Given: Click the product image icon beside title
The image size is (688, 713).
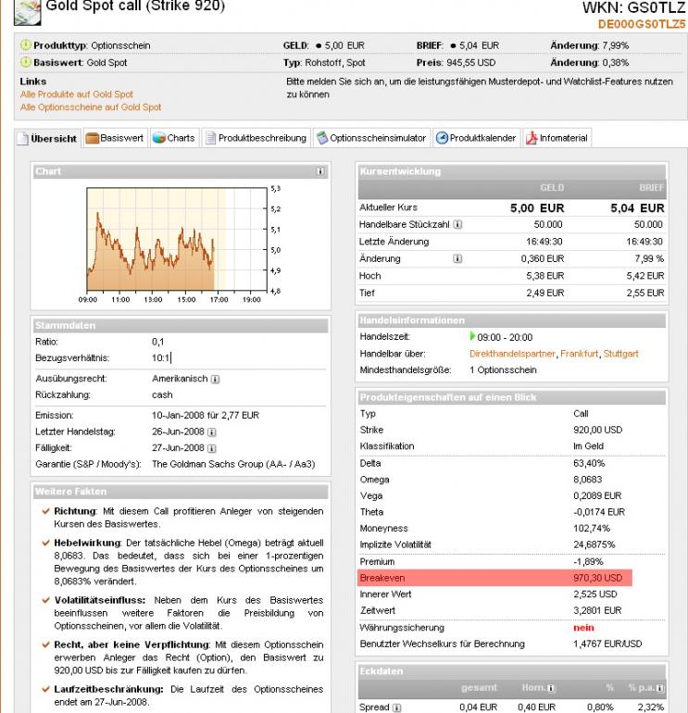Looking at the screenshot, I should [x=27, y=12].
